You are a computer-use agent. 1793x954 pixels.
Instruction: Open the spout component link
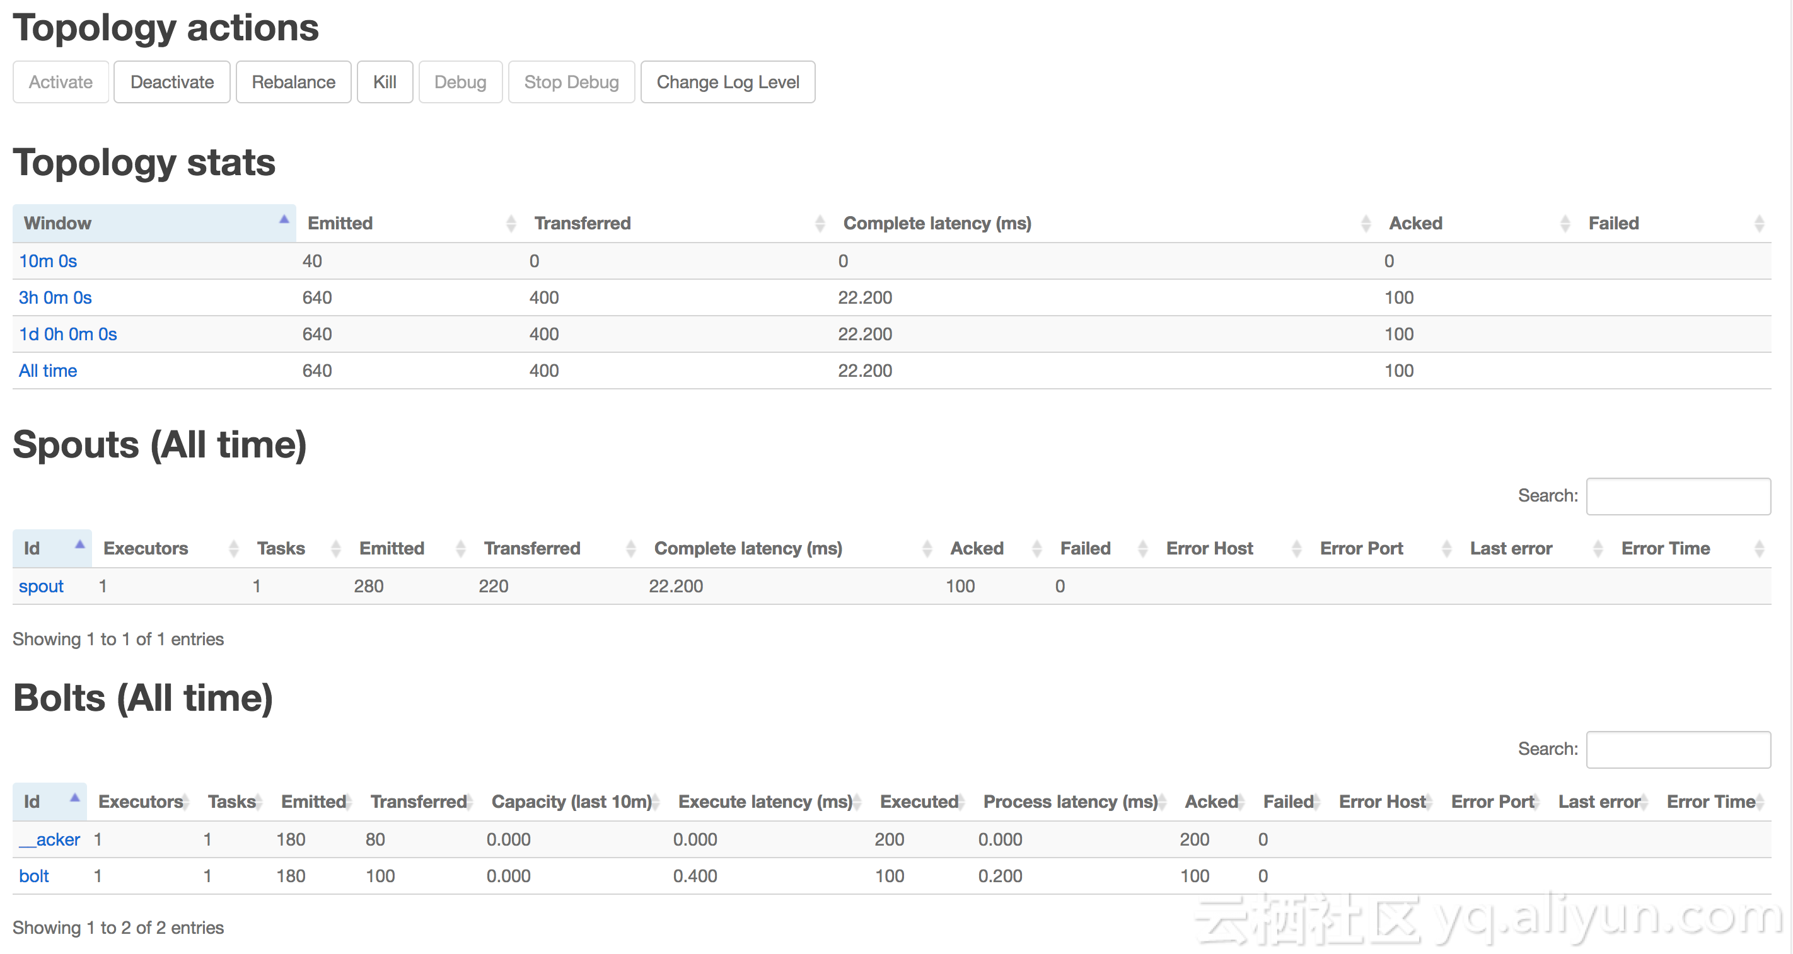(40, 587)
